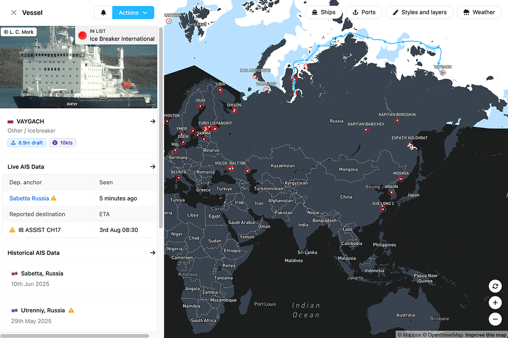
Task: Click the 8.9m draft badge
Action: (x=26, y=143)
